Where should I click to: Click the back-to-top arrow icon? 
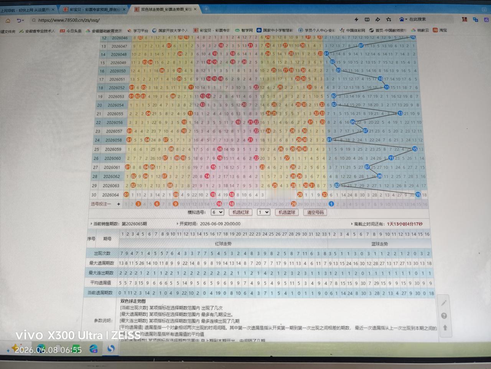tap(445, 328)
